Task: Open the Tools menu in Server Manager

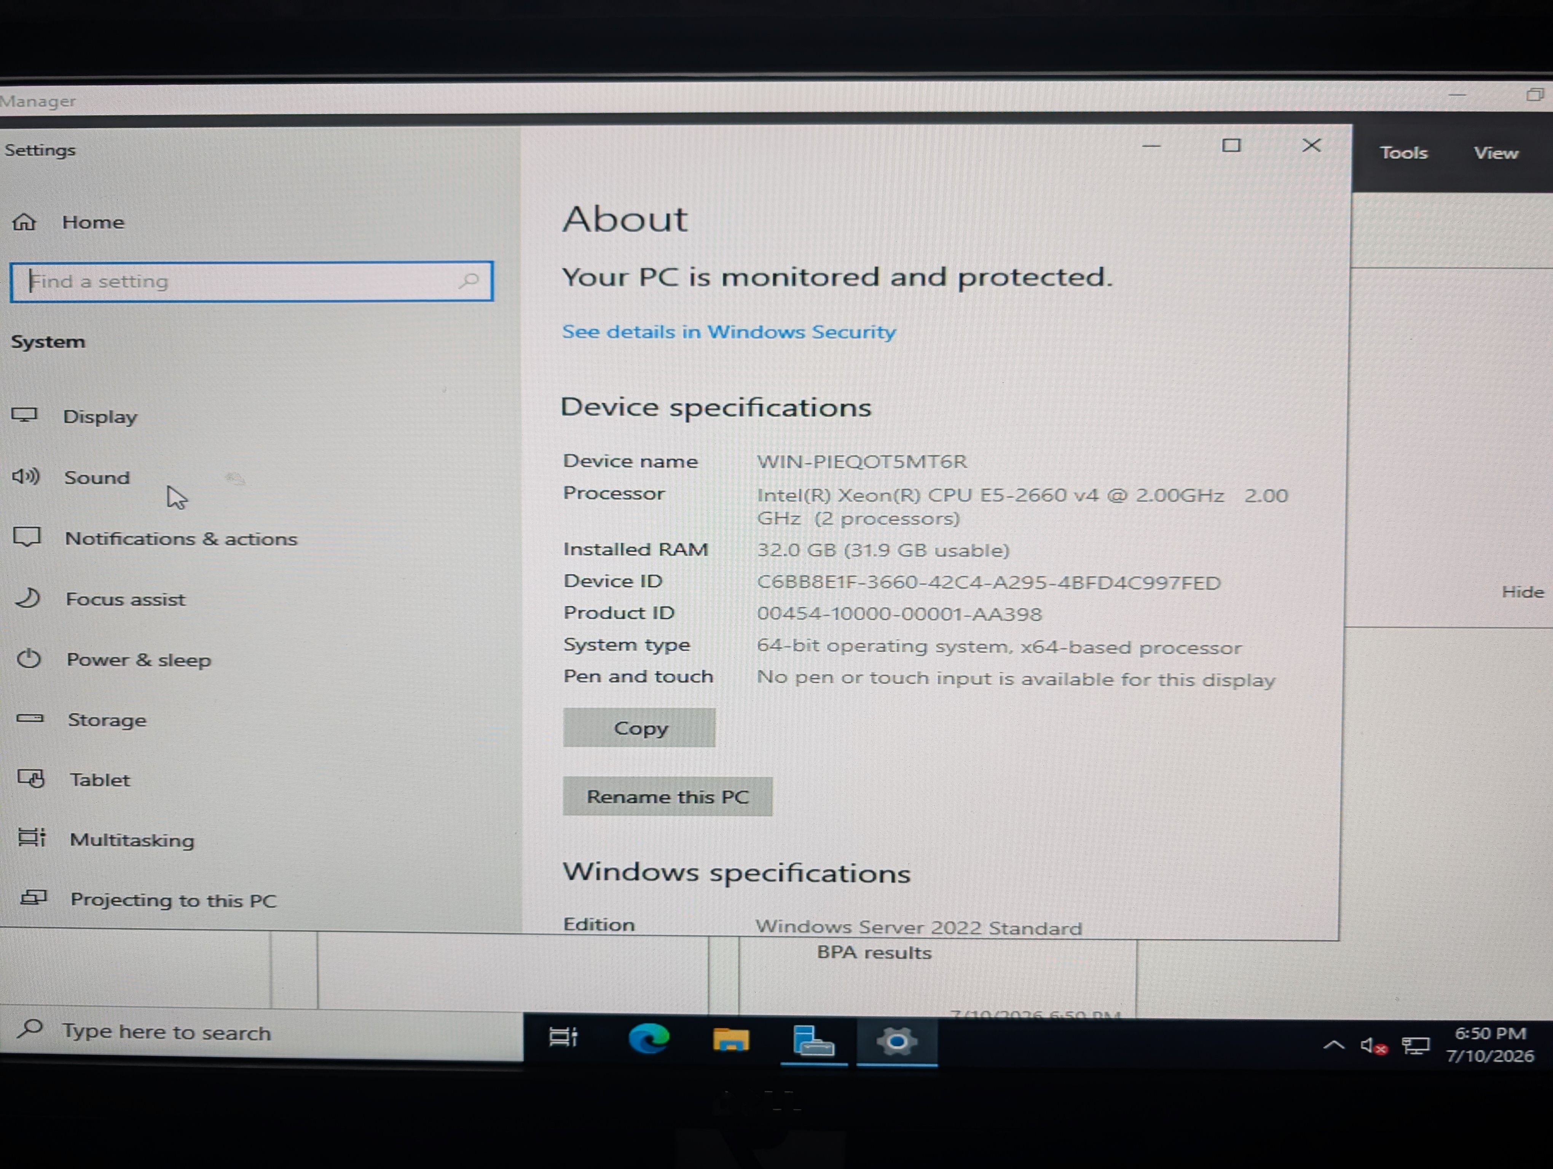Action: coord(1403,153)
